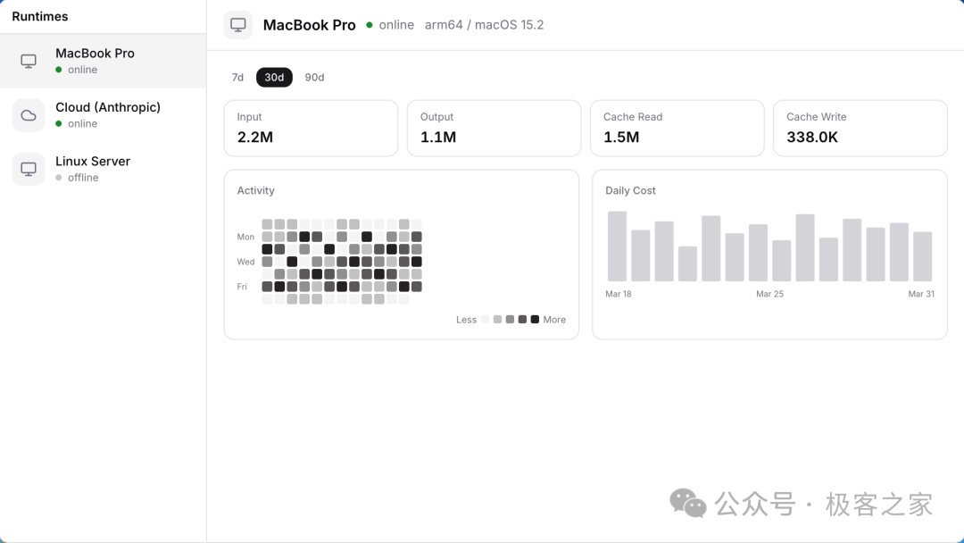This screenshot has height=543, width=964.
Task: Click the green online status dot in header
Action: [x=370, y=25]
